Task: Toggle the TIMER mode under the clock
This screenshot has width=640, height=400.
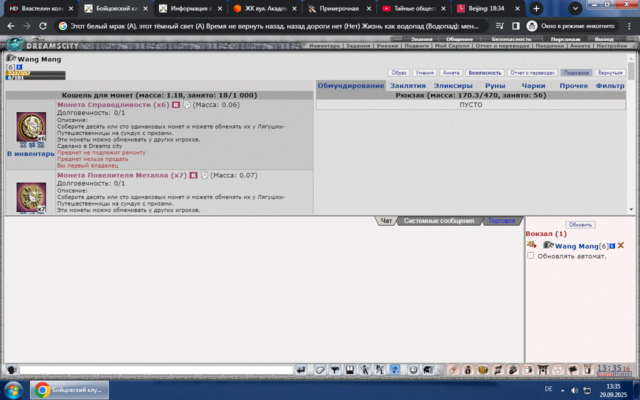Action: click(623, 374)
